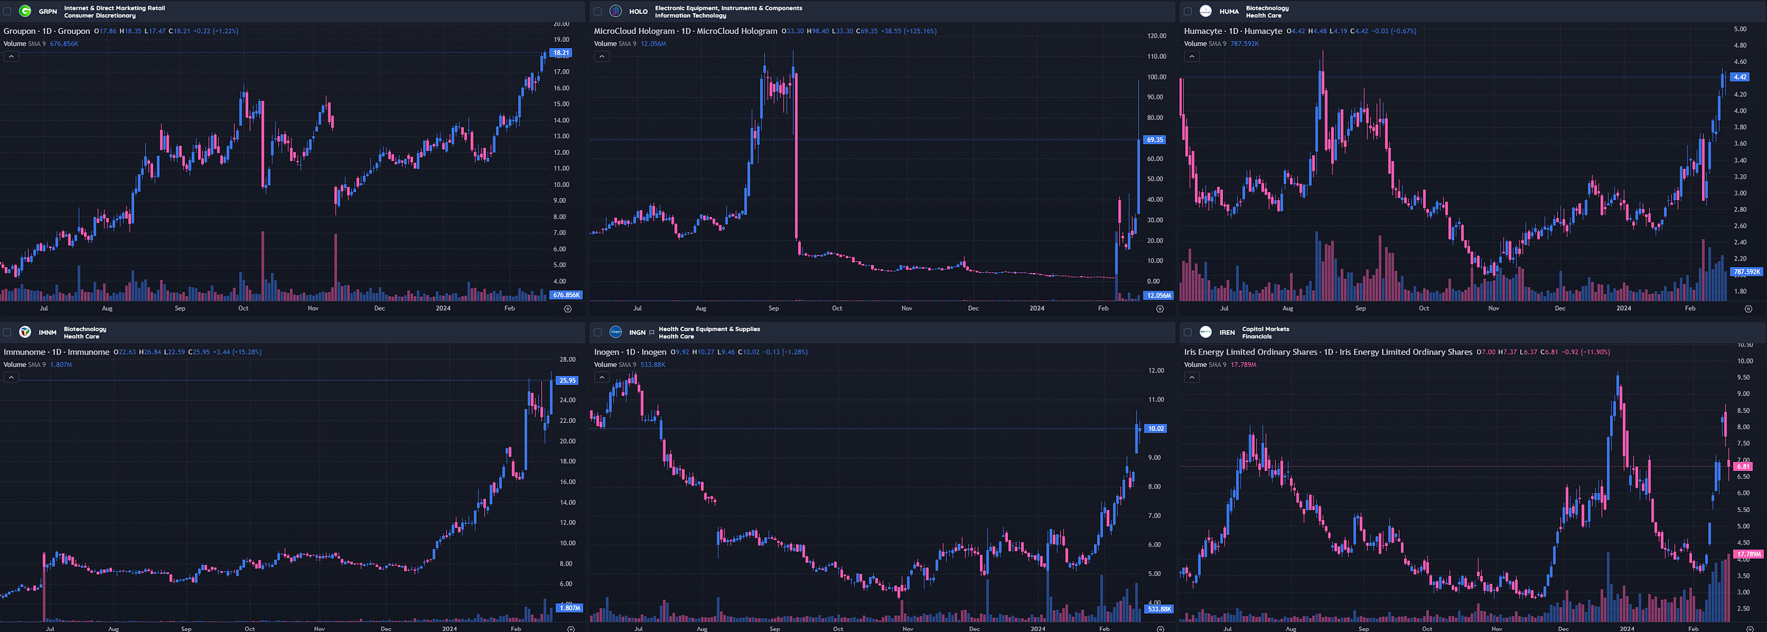Click the 25.95 price label on Immunome
Viewport: 1767px width, 632px height.
(568, 380)
